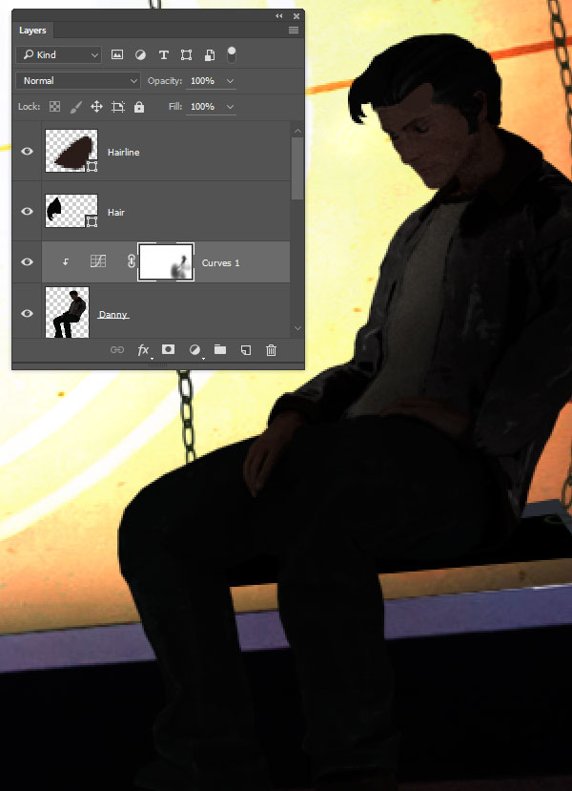Collapse the panel with double arrows
The image size is (572, 791).
(279, 16)
